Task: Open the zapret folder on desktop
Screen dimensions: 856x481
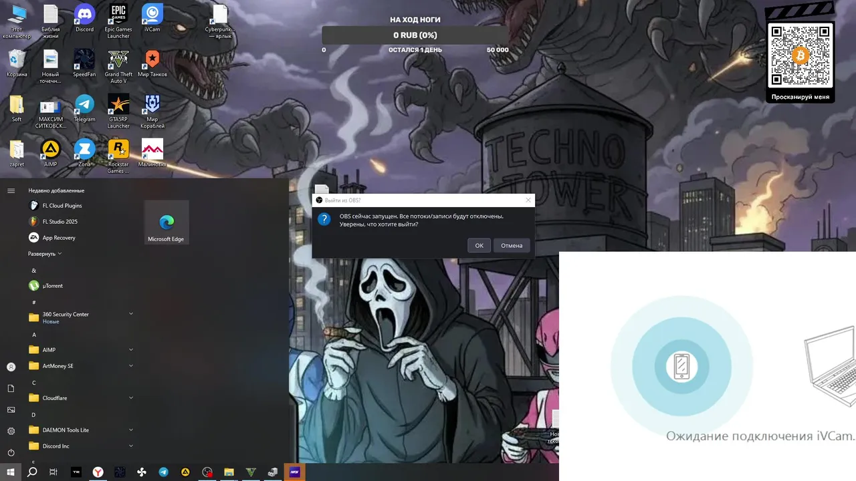Action: 17,153
